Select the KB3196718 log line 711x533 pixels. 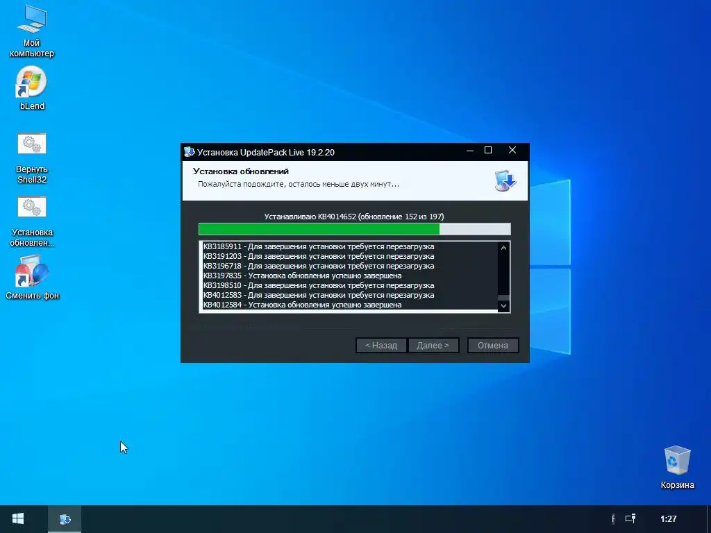318,266
